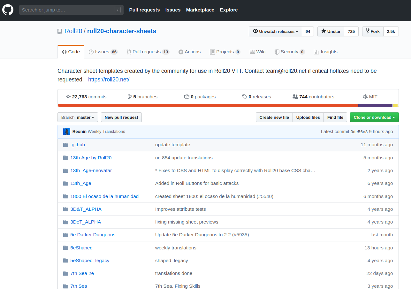Open the 'Improves attribute tests' commit message
This screenshot has width=411, height=289.
180,209
